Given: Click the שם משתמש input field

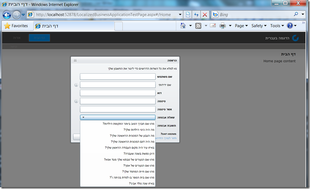Looking at the screenshot, I should tap(118, 77).
